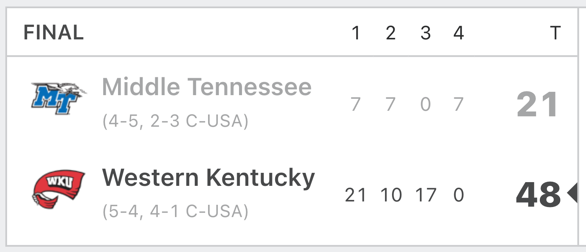Image resolution: width=586 pixels, height=252 pixels.
Task: Click the winner arrow next to 48
Action: 572,193
